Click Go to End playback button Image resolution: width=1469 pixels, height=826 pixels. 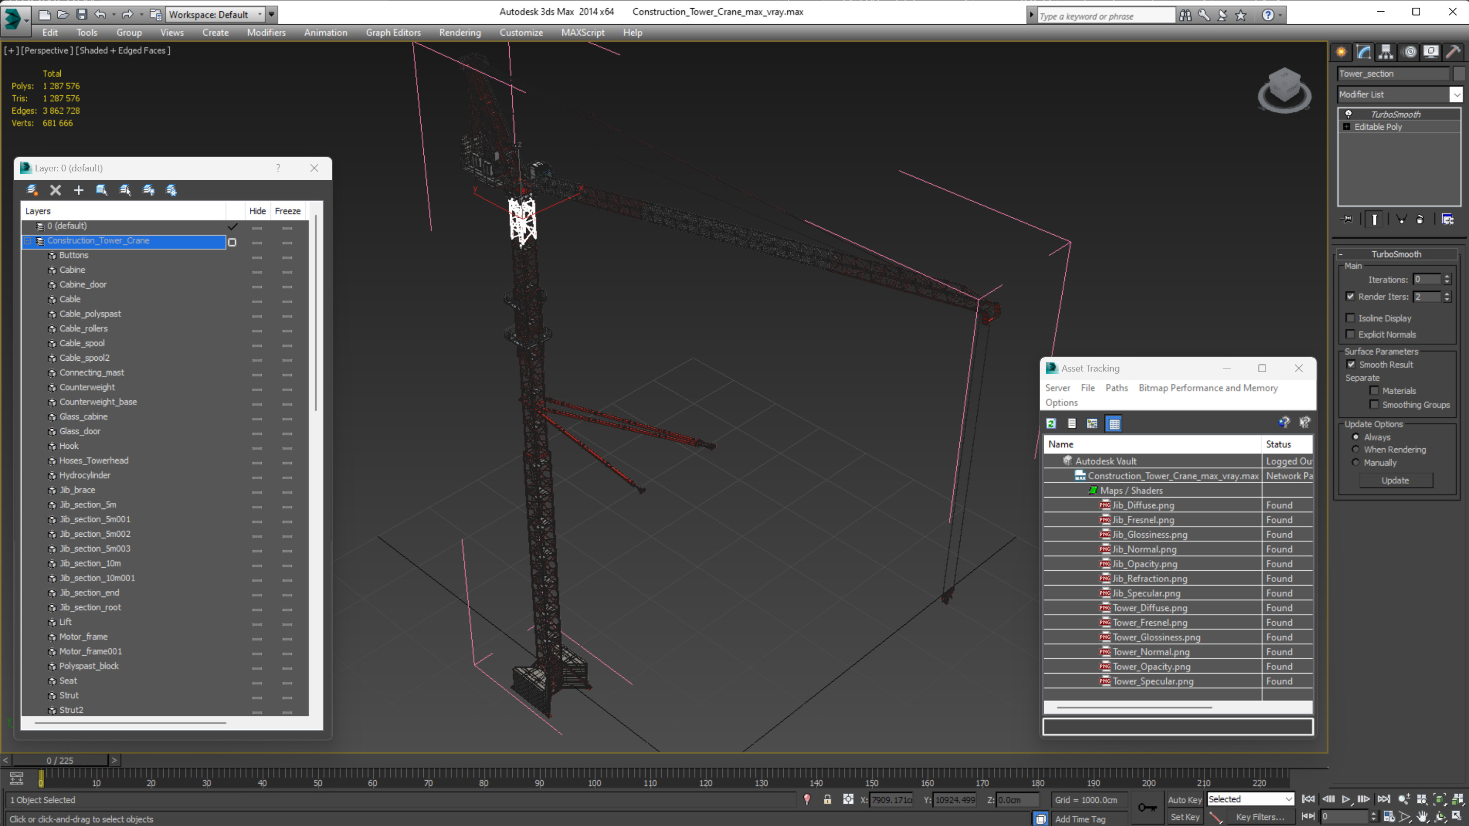(1384, 799)
